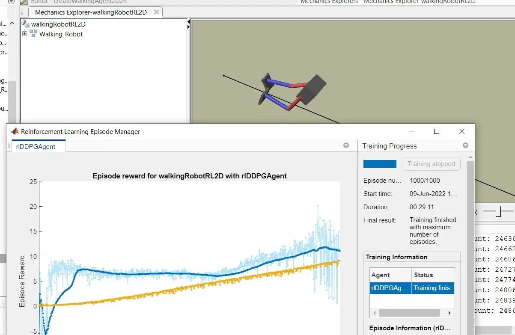Viewport: 515px width, 335px height.
Task: Select the Walking_Robot label in the model tree
Action: click(61, 34)
